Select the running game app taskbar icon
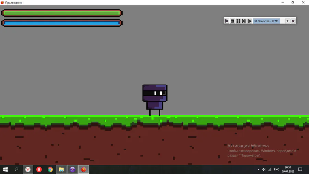This screenshot has width=309, height=174. (83, 169)
